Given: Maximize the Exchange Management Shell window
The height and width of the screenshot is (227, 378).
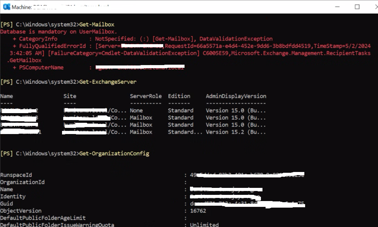Looking at the screenshot, I should [x=357, y=7].
